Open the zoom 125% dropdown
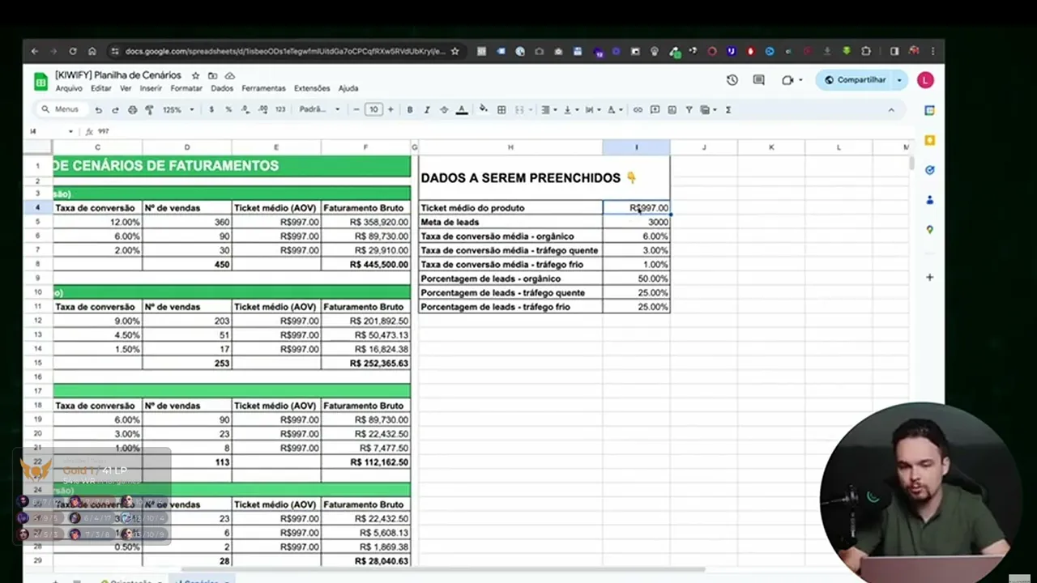Viewport: 1037px width, 583px height. click(x=178, y=109)
